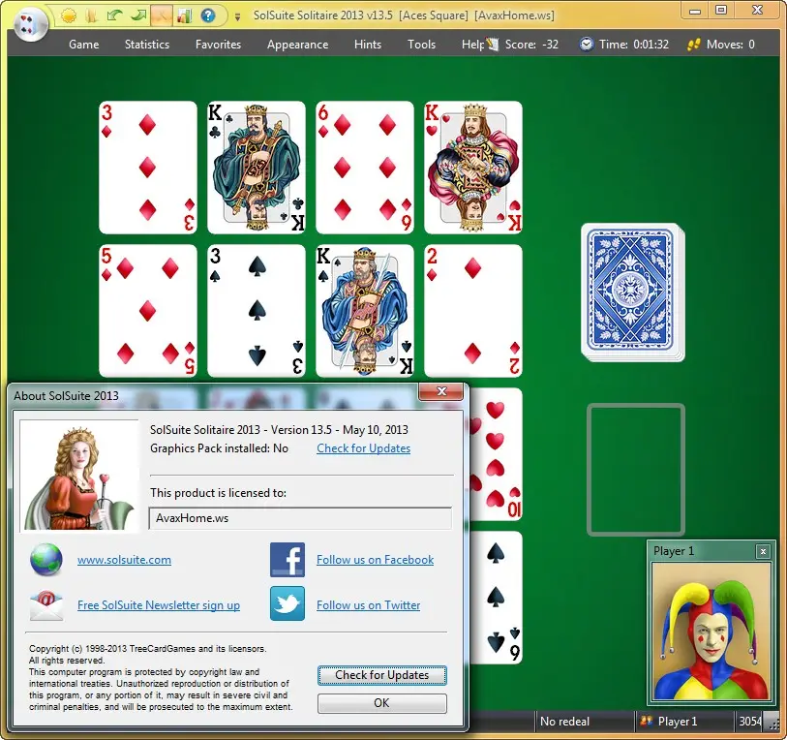Open the Appearance menu
Screen dimensions: 787x740
pos(297,45)
